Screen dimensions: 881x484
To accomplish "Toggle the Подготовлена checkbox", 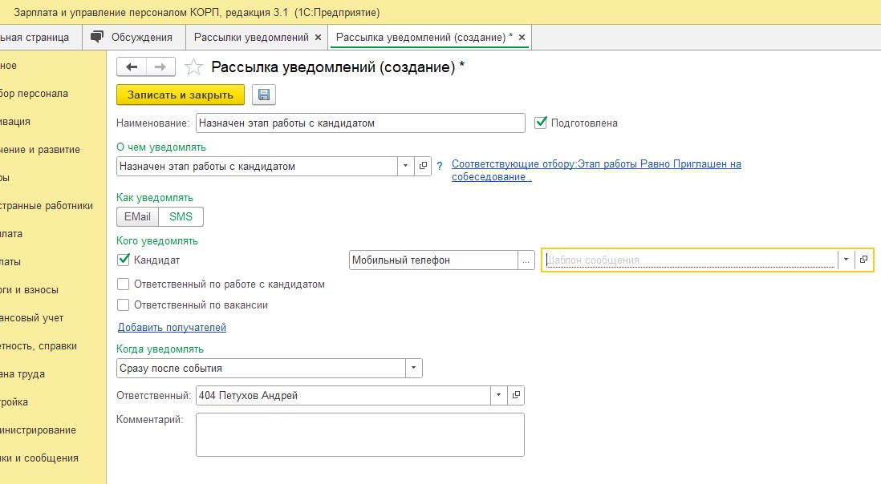I will tap(541, 123).
